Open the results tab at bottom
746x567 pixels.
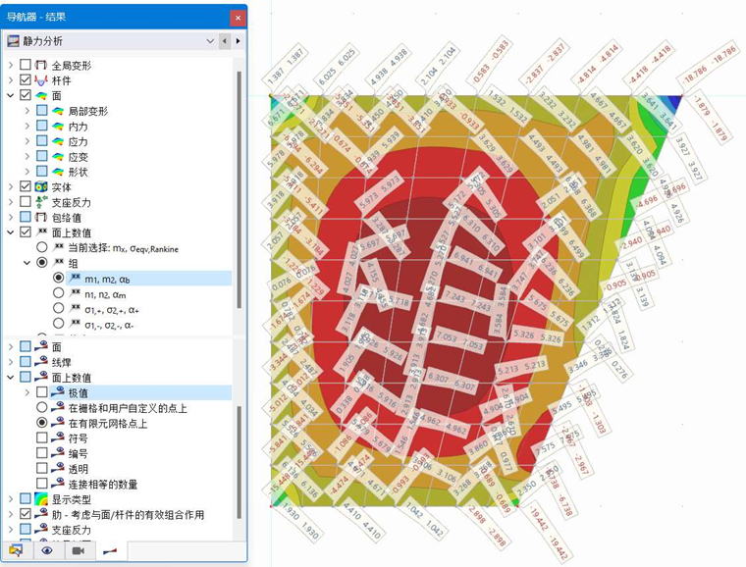[x=110, y=550]
